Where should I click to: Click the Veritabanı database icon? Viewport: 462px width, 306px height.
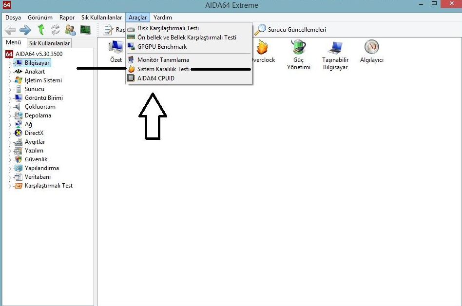pyautogui.click(x=18, y=177)
